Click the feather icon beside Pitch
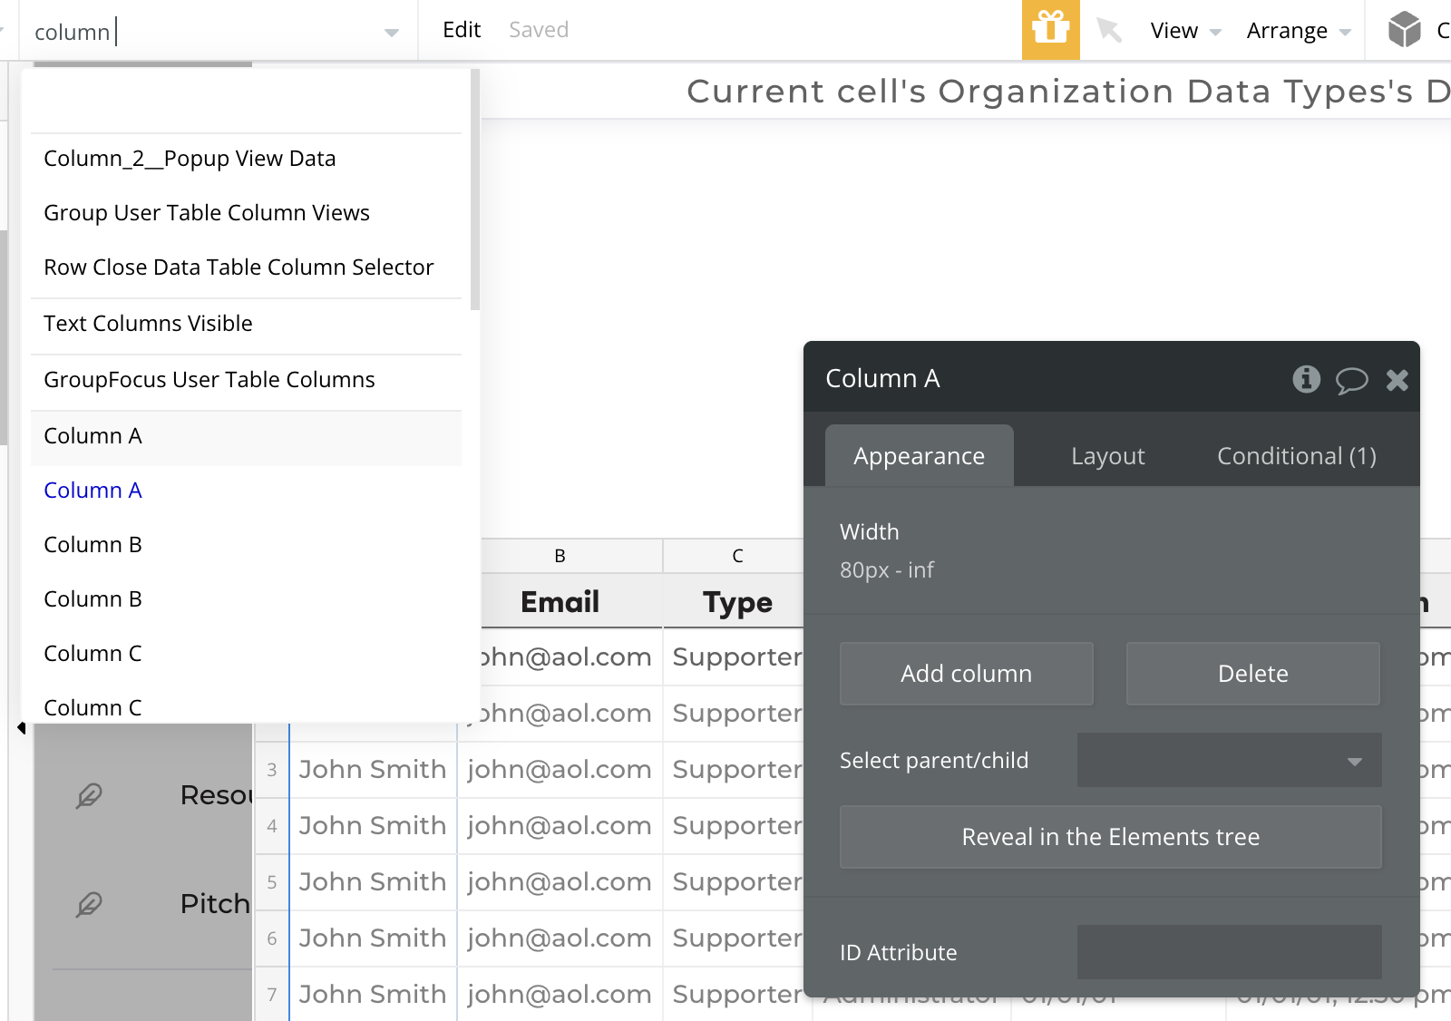Screen dimensions: 1451x1021 point(89,904)
